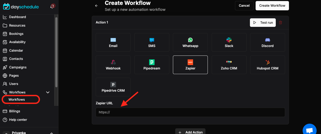Open Dashboard from the sidebar
The image size is (321, 134).
coord(17,17)
